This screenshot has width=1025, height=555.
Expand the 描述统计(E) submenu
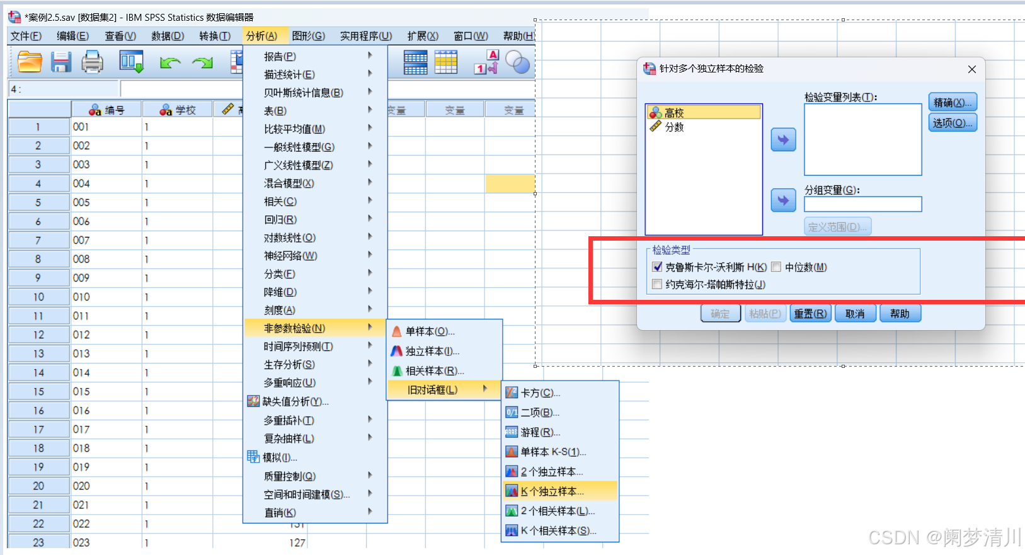tap(316, 74)
